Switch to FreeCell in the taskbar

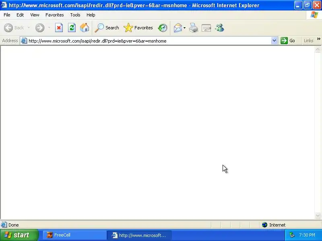pyautogui.click(x=75, y=235)
